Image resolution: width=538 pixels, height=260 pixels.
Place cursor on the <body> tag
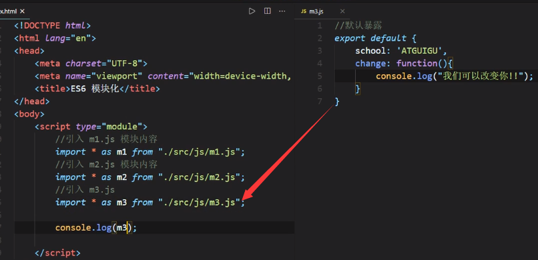(x=29, y=114)
